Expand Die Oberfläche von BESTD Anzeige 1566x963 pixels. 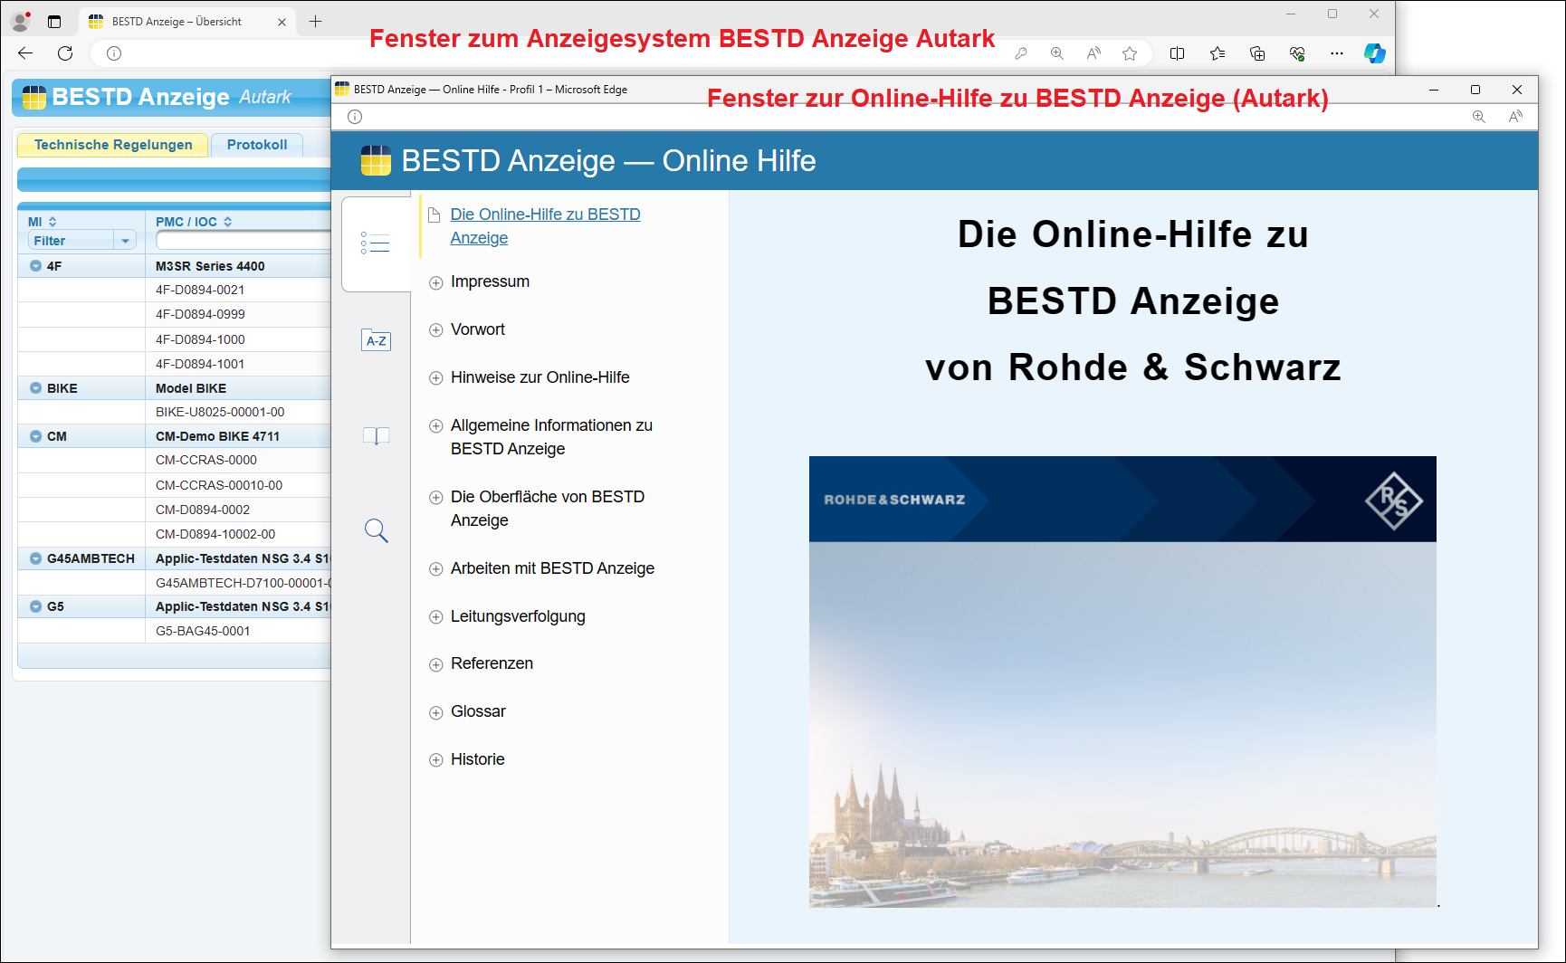point(435,498)
